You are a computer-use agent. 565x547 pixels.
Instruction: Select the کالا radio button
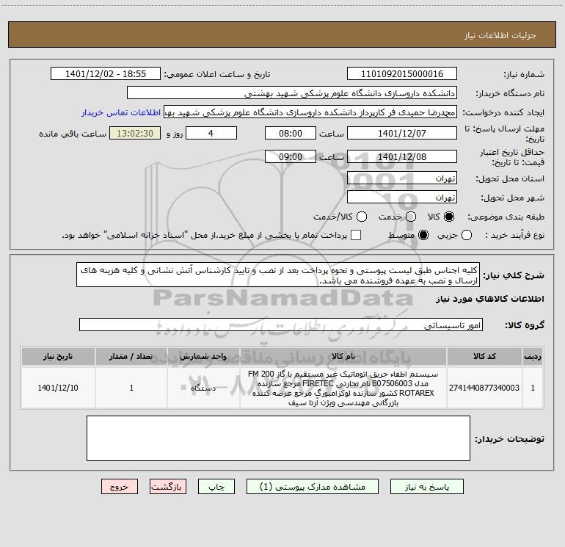point(449,217)
